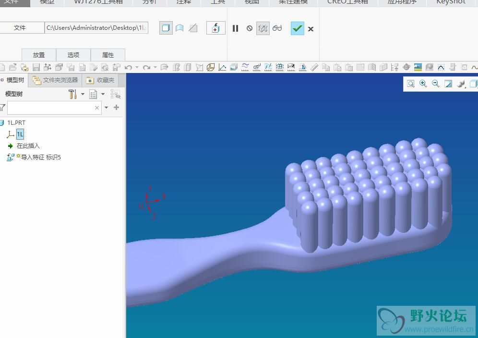Open the 属性 tab

point(108,55)
